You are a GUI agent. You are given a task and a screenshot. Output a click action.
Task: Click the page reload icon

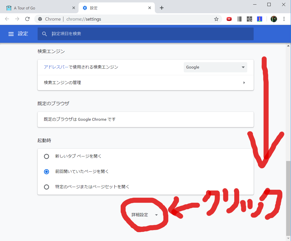[27, 19]
